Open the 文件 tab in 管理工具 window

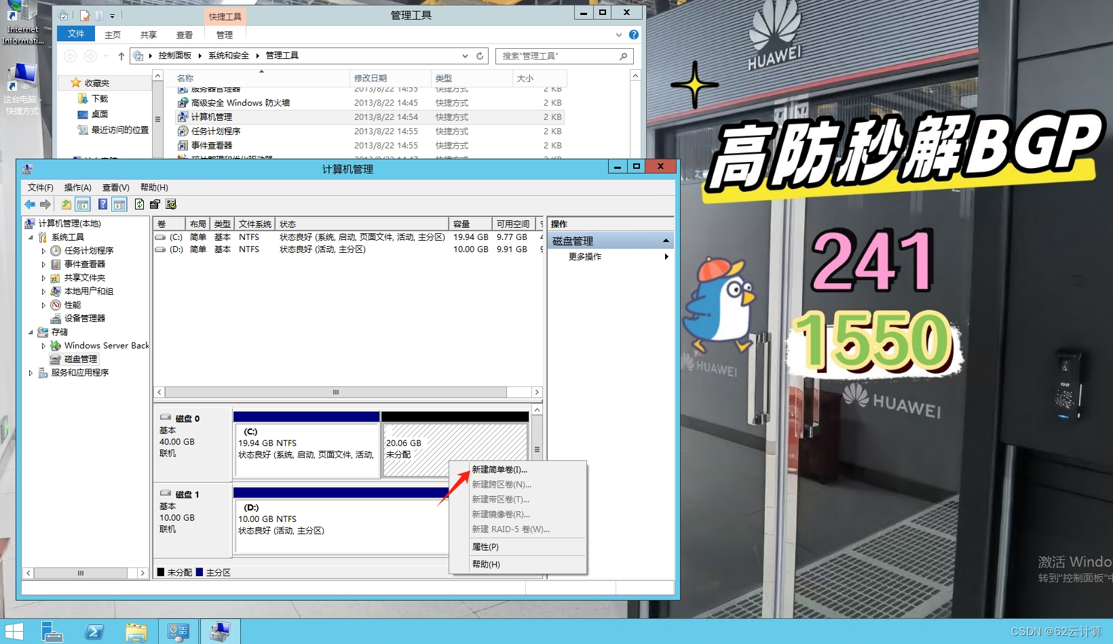pos(76,34)
